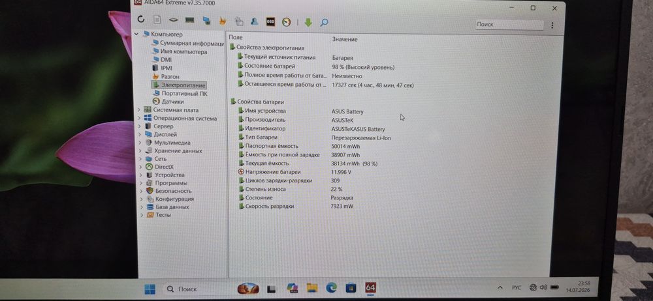The width and height of the screenshot is (653, 301).
Task: Expand the Хранение данных node
Action: pos(140,150)
